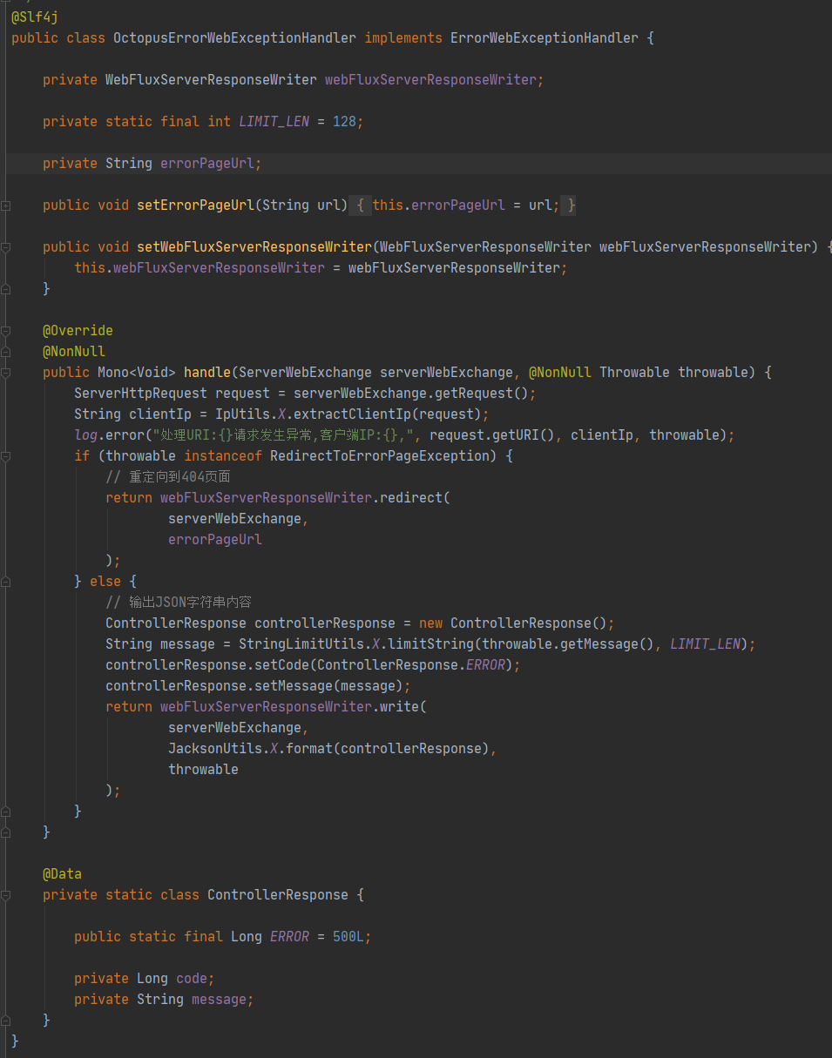Screen dimensions: 832x1058
Task: Collapse the handle method via gutter fold marker
Action: pos(6,373)
